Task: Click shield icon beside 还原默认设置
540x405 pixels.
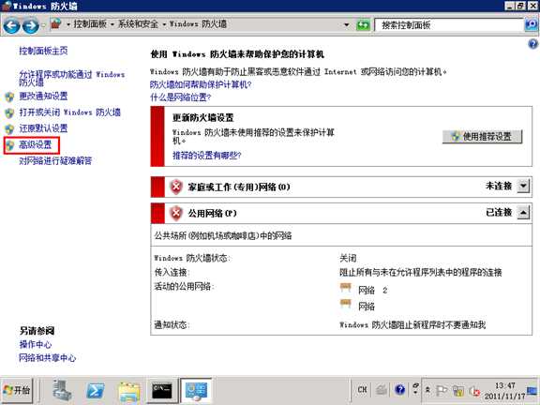Action: point(9,129)
